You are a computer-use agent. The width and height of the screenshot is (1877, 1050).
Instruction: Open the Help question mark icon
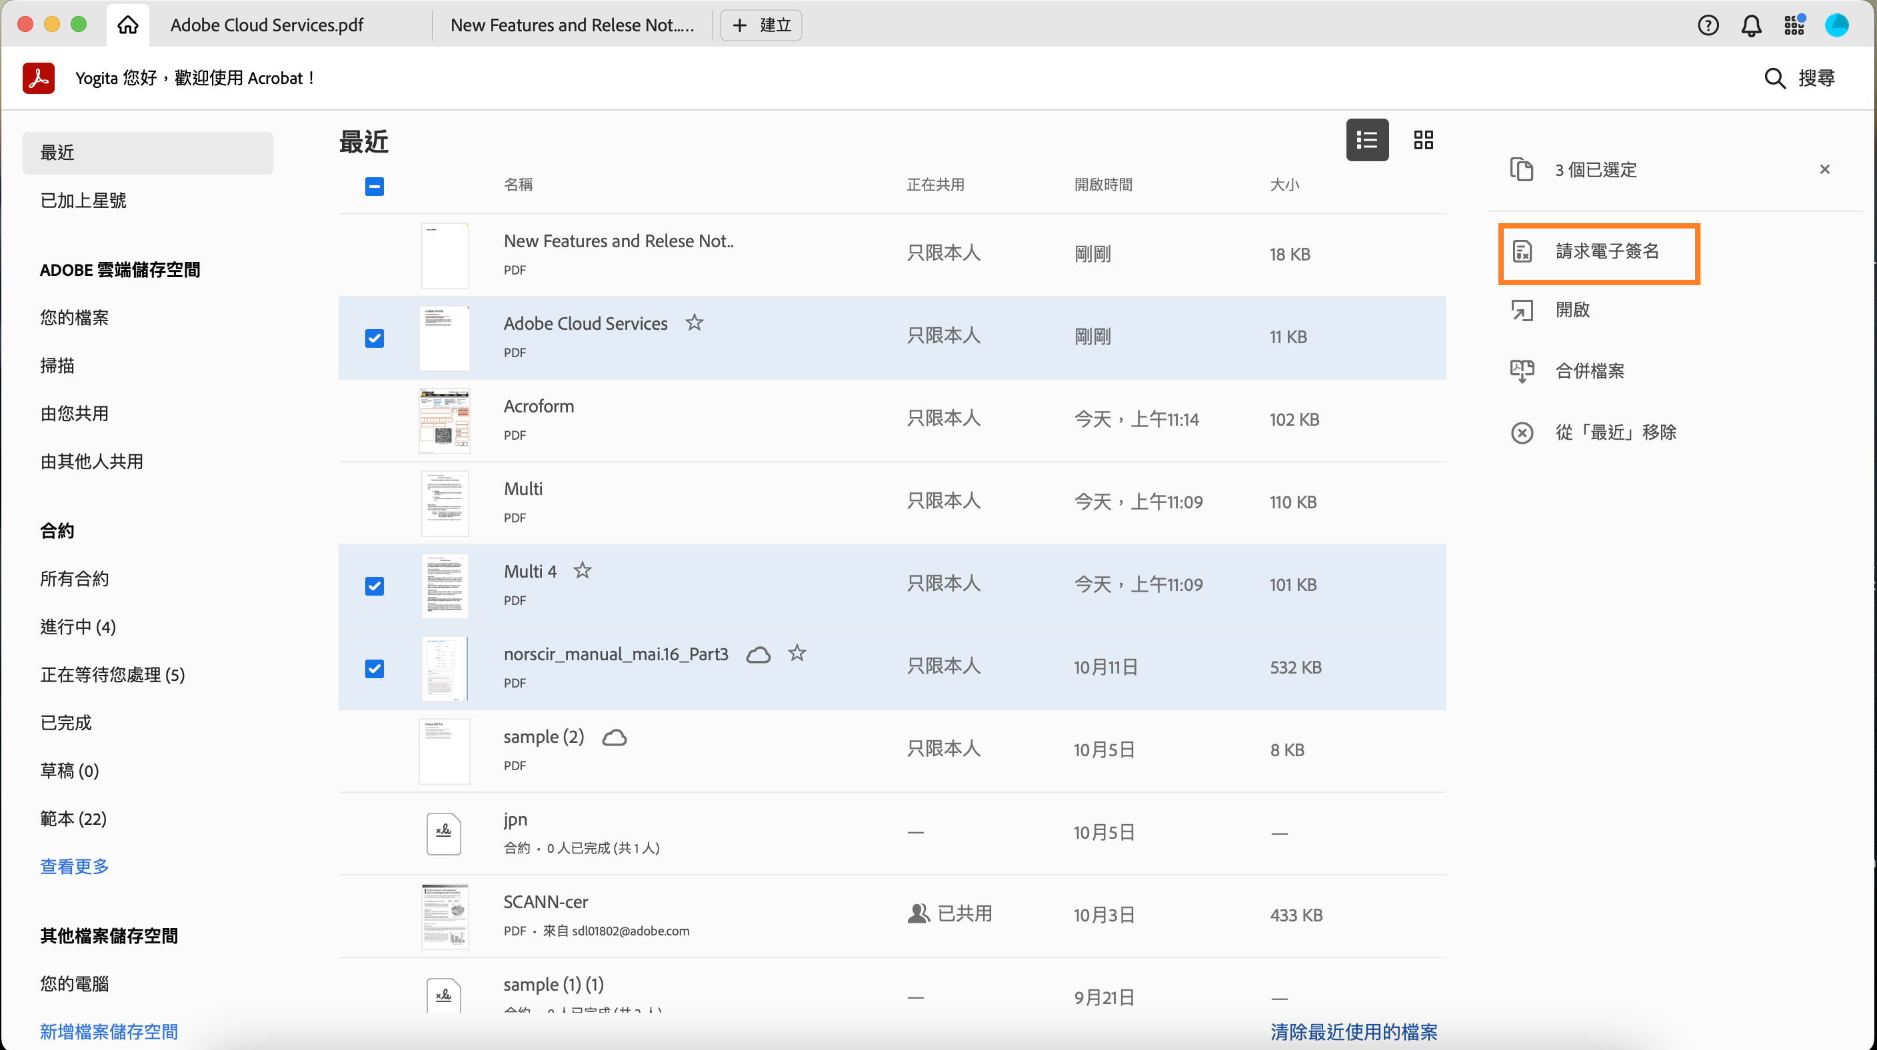(1707, 25)
